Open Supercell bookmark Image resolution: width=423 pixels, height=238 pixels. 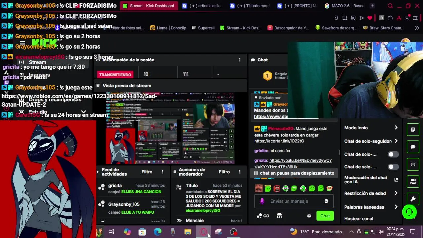coord(203,28)
